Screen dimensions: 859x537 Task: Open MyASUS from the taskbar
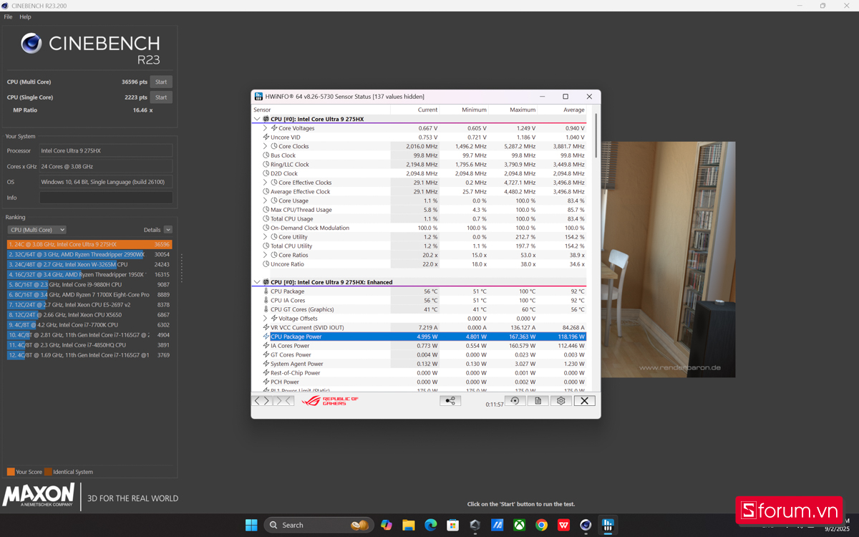pos(497,525)
